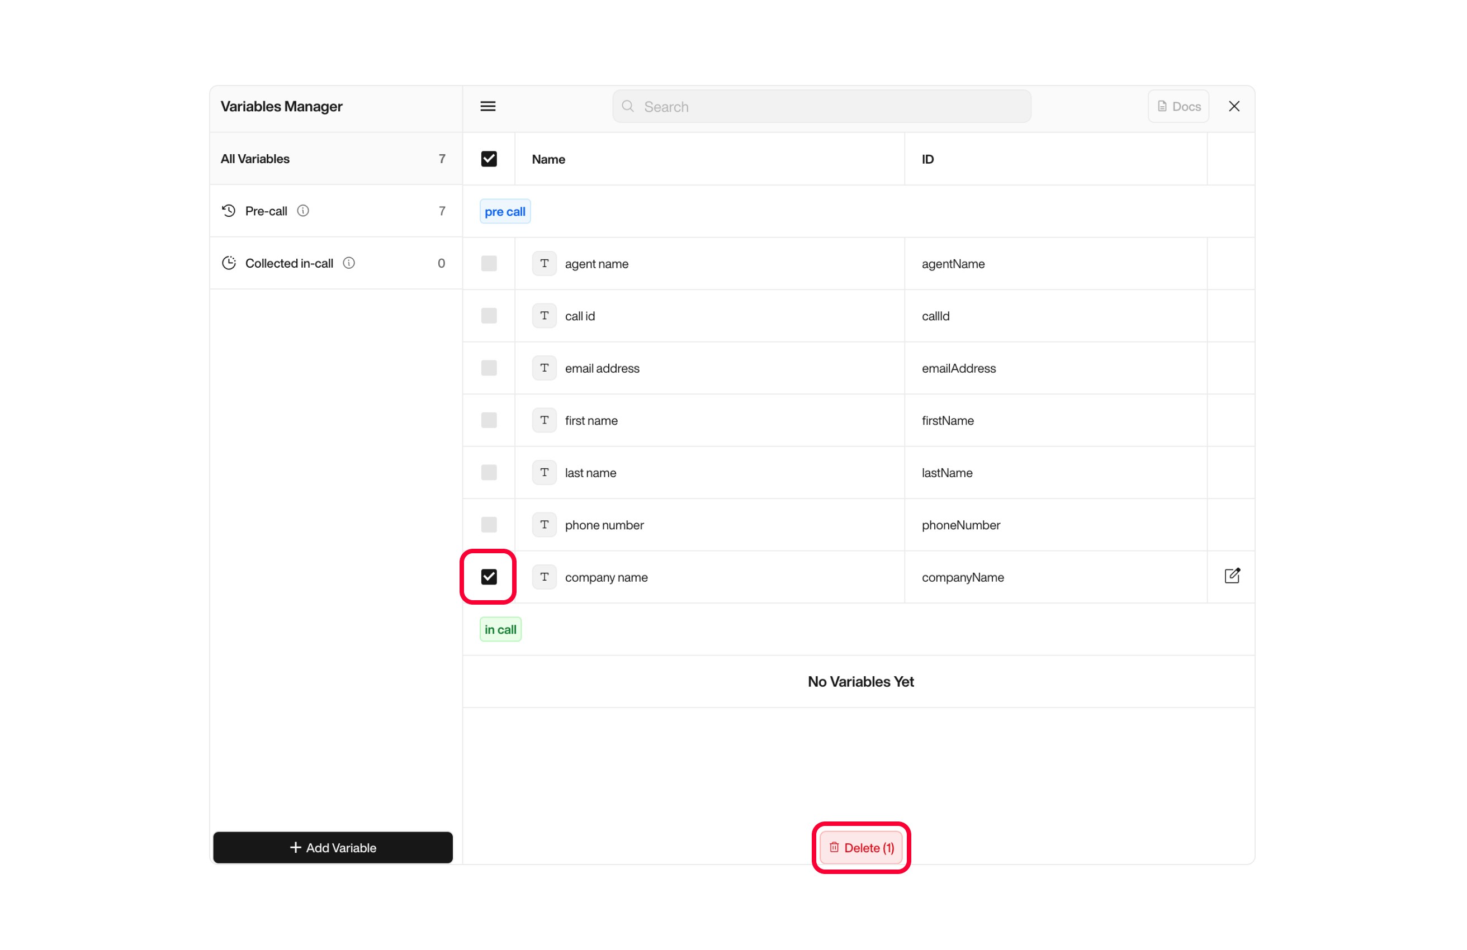Open the edit icon on company name row
The image size is (1467, 950).
[x=1232, y=576]
